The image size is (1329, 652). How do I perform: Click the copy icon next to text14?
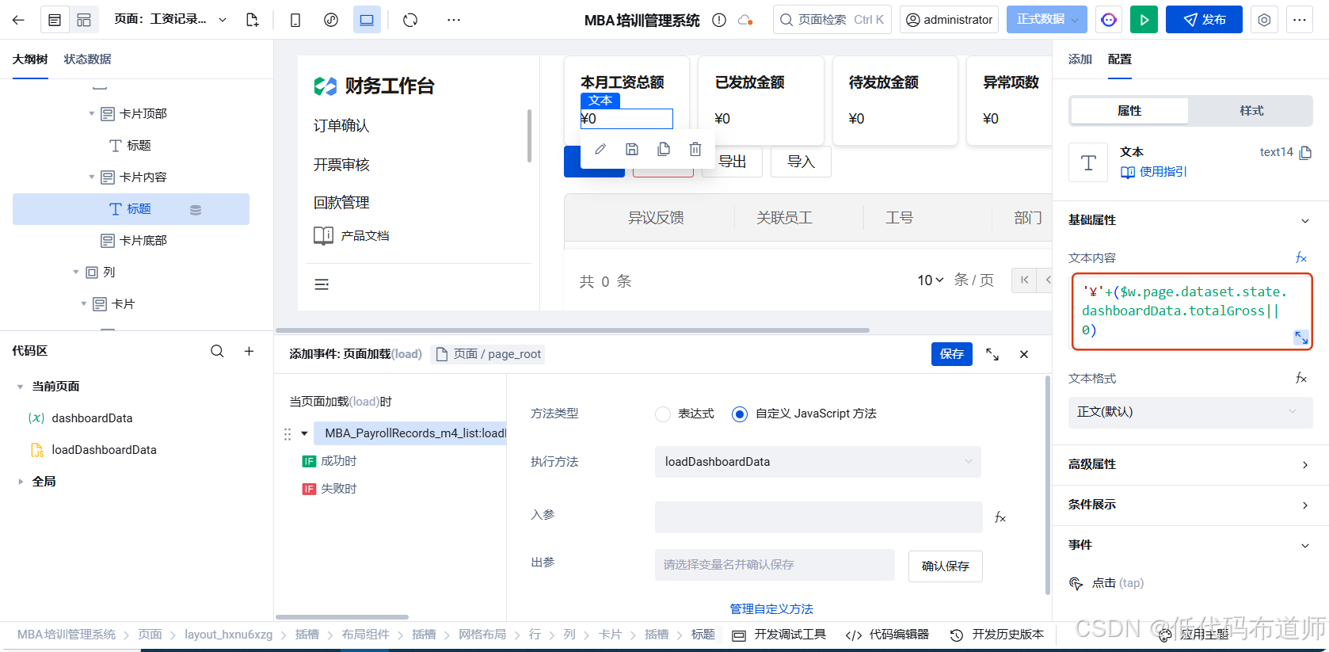pyautogui.click(x=1306, y=152)
